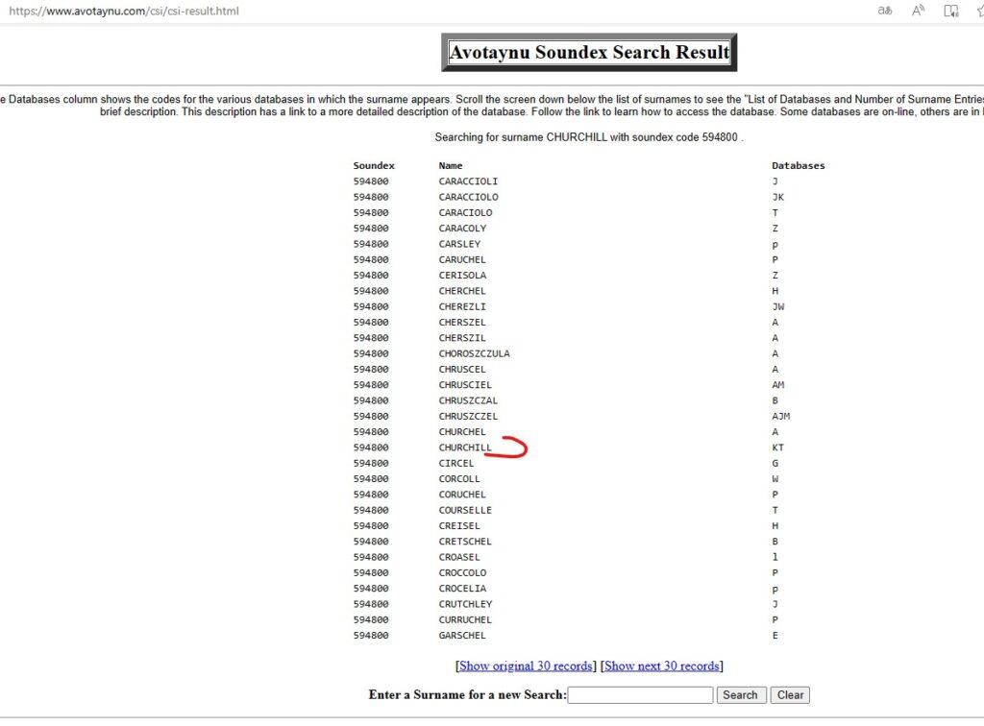984x726 pixels.
Task: Pick the GARSCHEL surname
Action: click(x=462, y=636)
